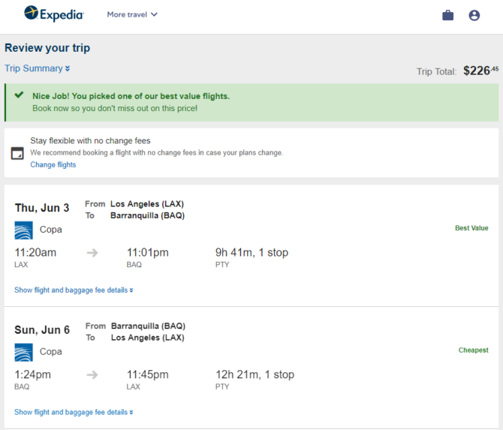Viewport: 503px width, 430px height.
Task: Click the Cheapest label
Action: (x=474, y=350)
